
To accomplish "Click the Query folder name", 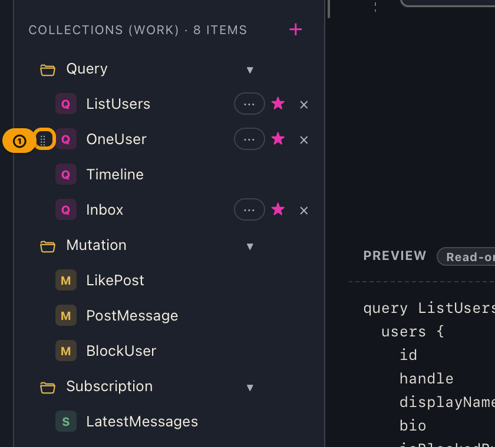I will pyautogui.click(x=87, y=69).
